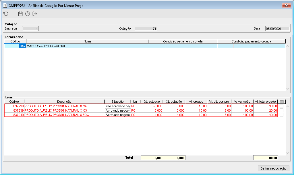This screenshot has width=294, height=175.
Task: Click quotation quantity 3,000 cell
Action: coord(174,106)
